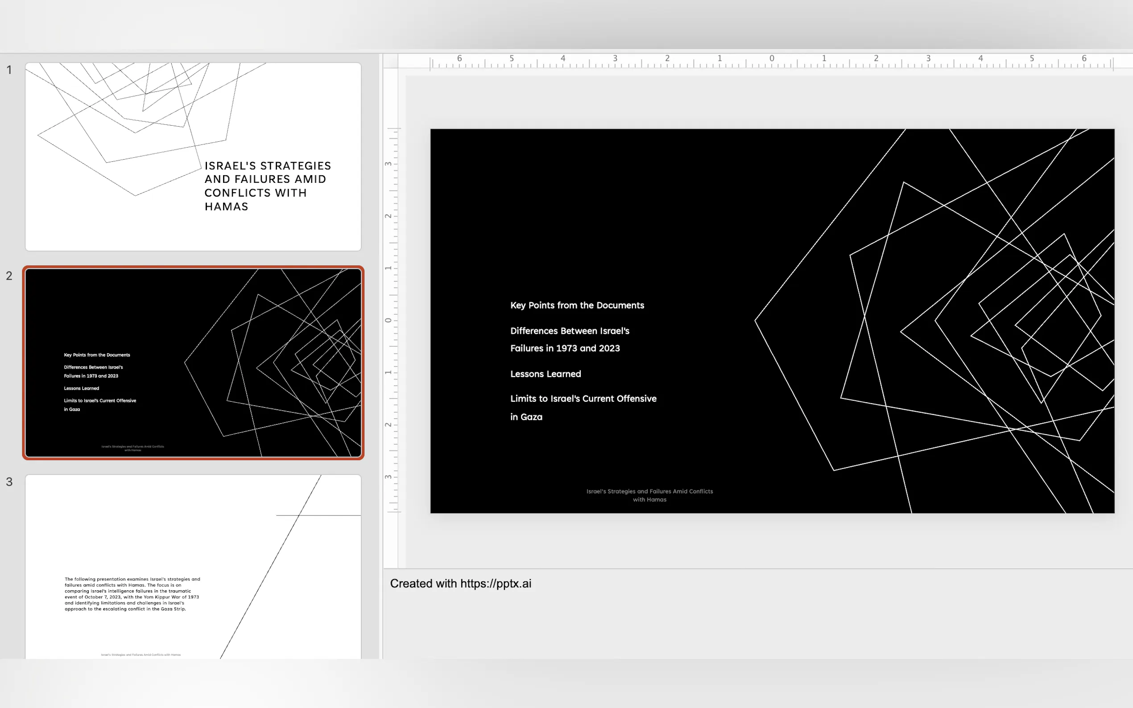Click the "in Gaza" line in the main slide editor
The width and height of the screenshot is (1133, 708).
[x=526, y=417]
